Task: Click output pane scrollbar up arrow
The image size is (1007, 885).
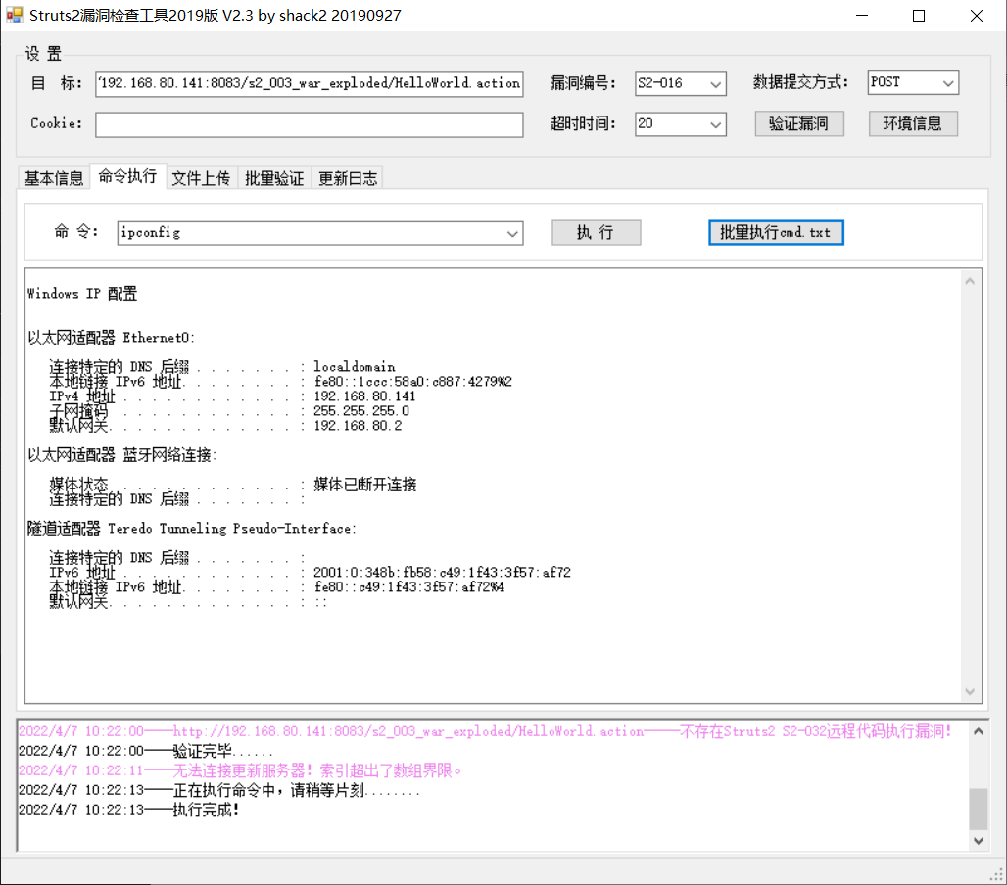Action: tap(970, 281)
